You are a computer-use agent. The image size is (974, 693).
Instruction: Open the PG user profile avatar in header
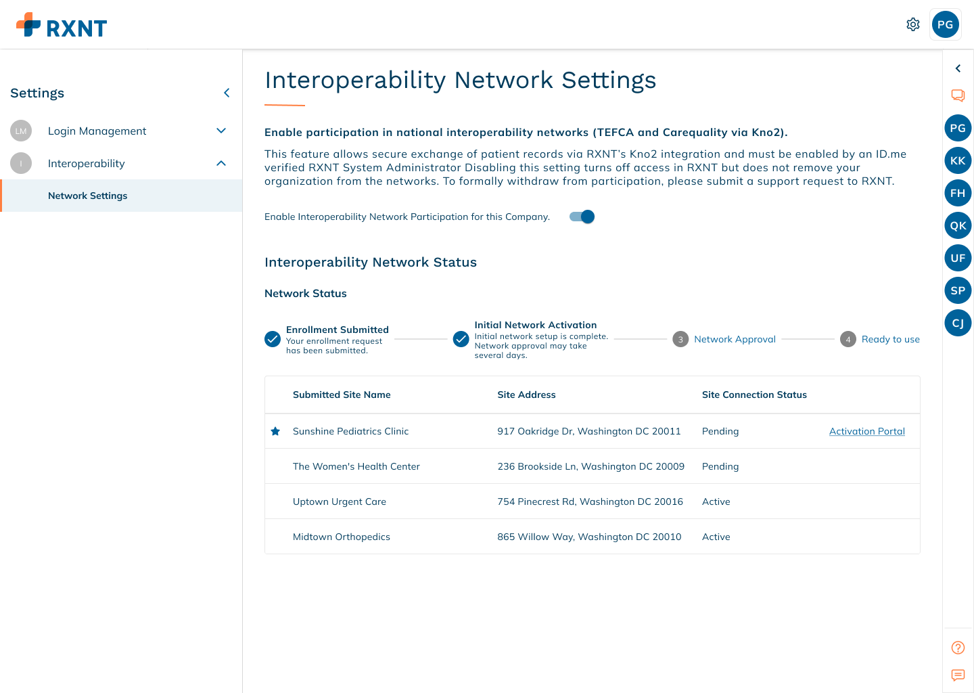pos(946,24)
